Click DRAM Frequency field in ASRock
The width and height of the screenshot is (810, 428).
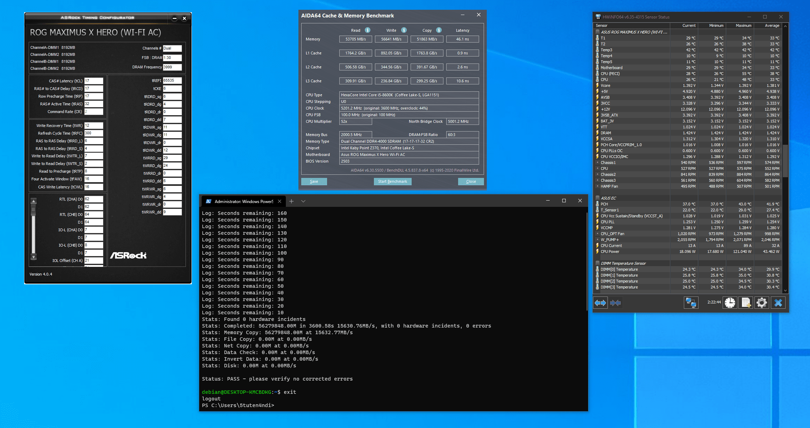click(172, 67)
